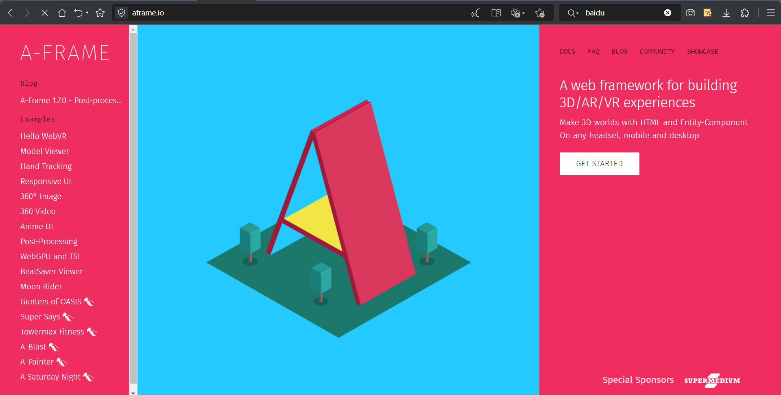781x395 pixels.
Task: Open the Moon Rider example
Action: click(x=41, y=286)
